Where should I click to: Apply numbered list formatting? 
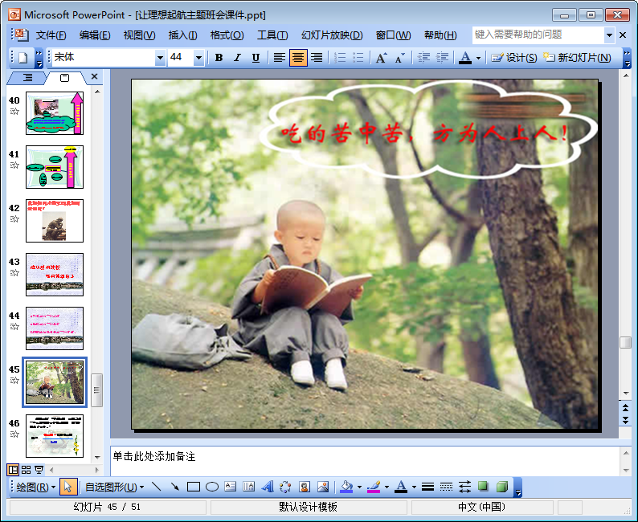[x=340, y=58]
